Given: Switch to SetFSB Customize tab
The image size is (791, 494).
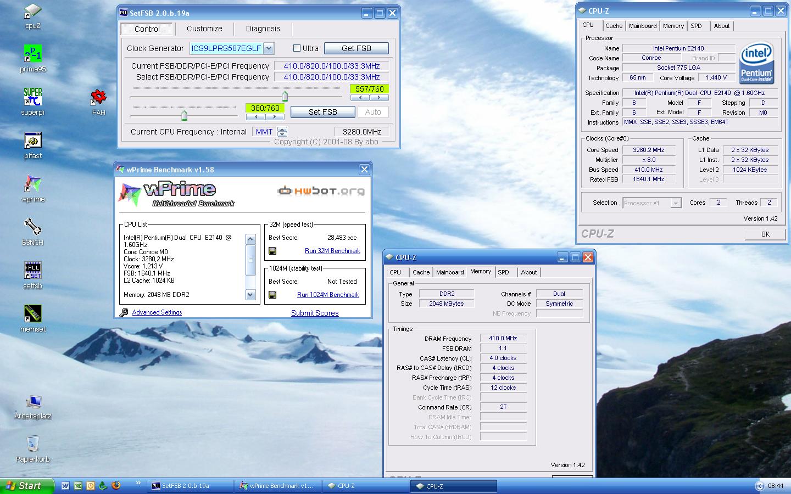Looking at the screenshot, I should 204,29.
